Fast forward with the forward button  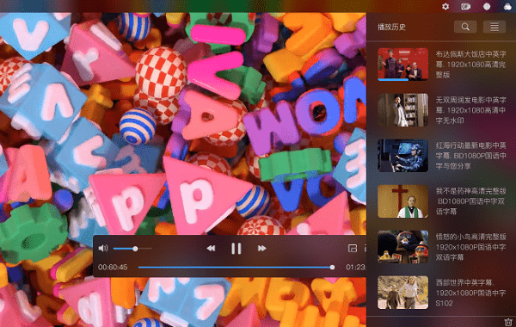262,249
